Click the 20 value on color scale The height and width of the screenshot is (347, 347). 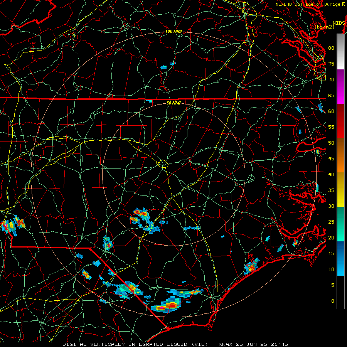point(331,238)
